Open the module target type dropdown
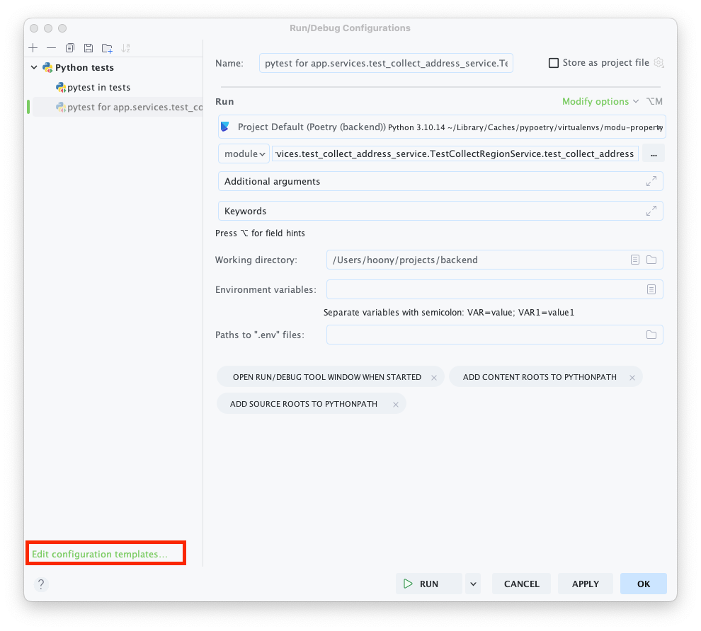The height and width of the screenshot is (631, 701). [244, 154]
